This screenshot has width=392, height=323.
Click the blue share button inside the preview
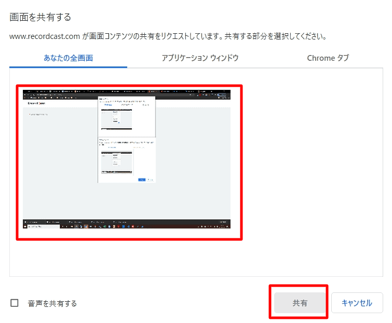142,179
